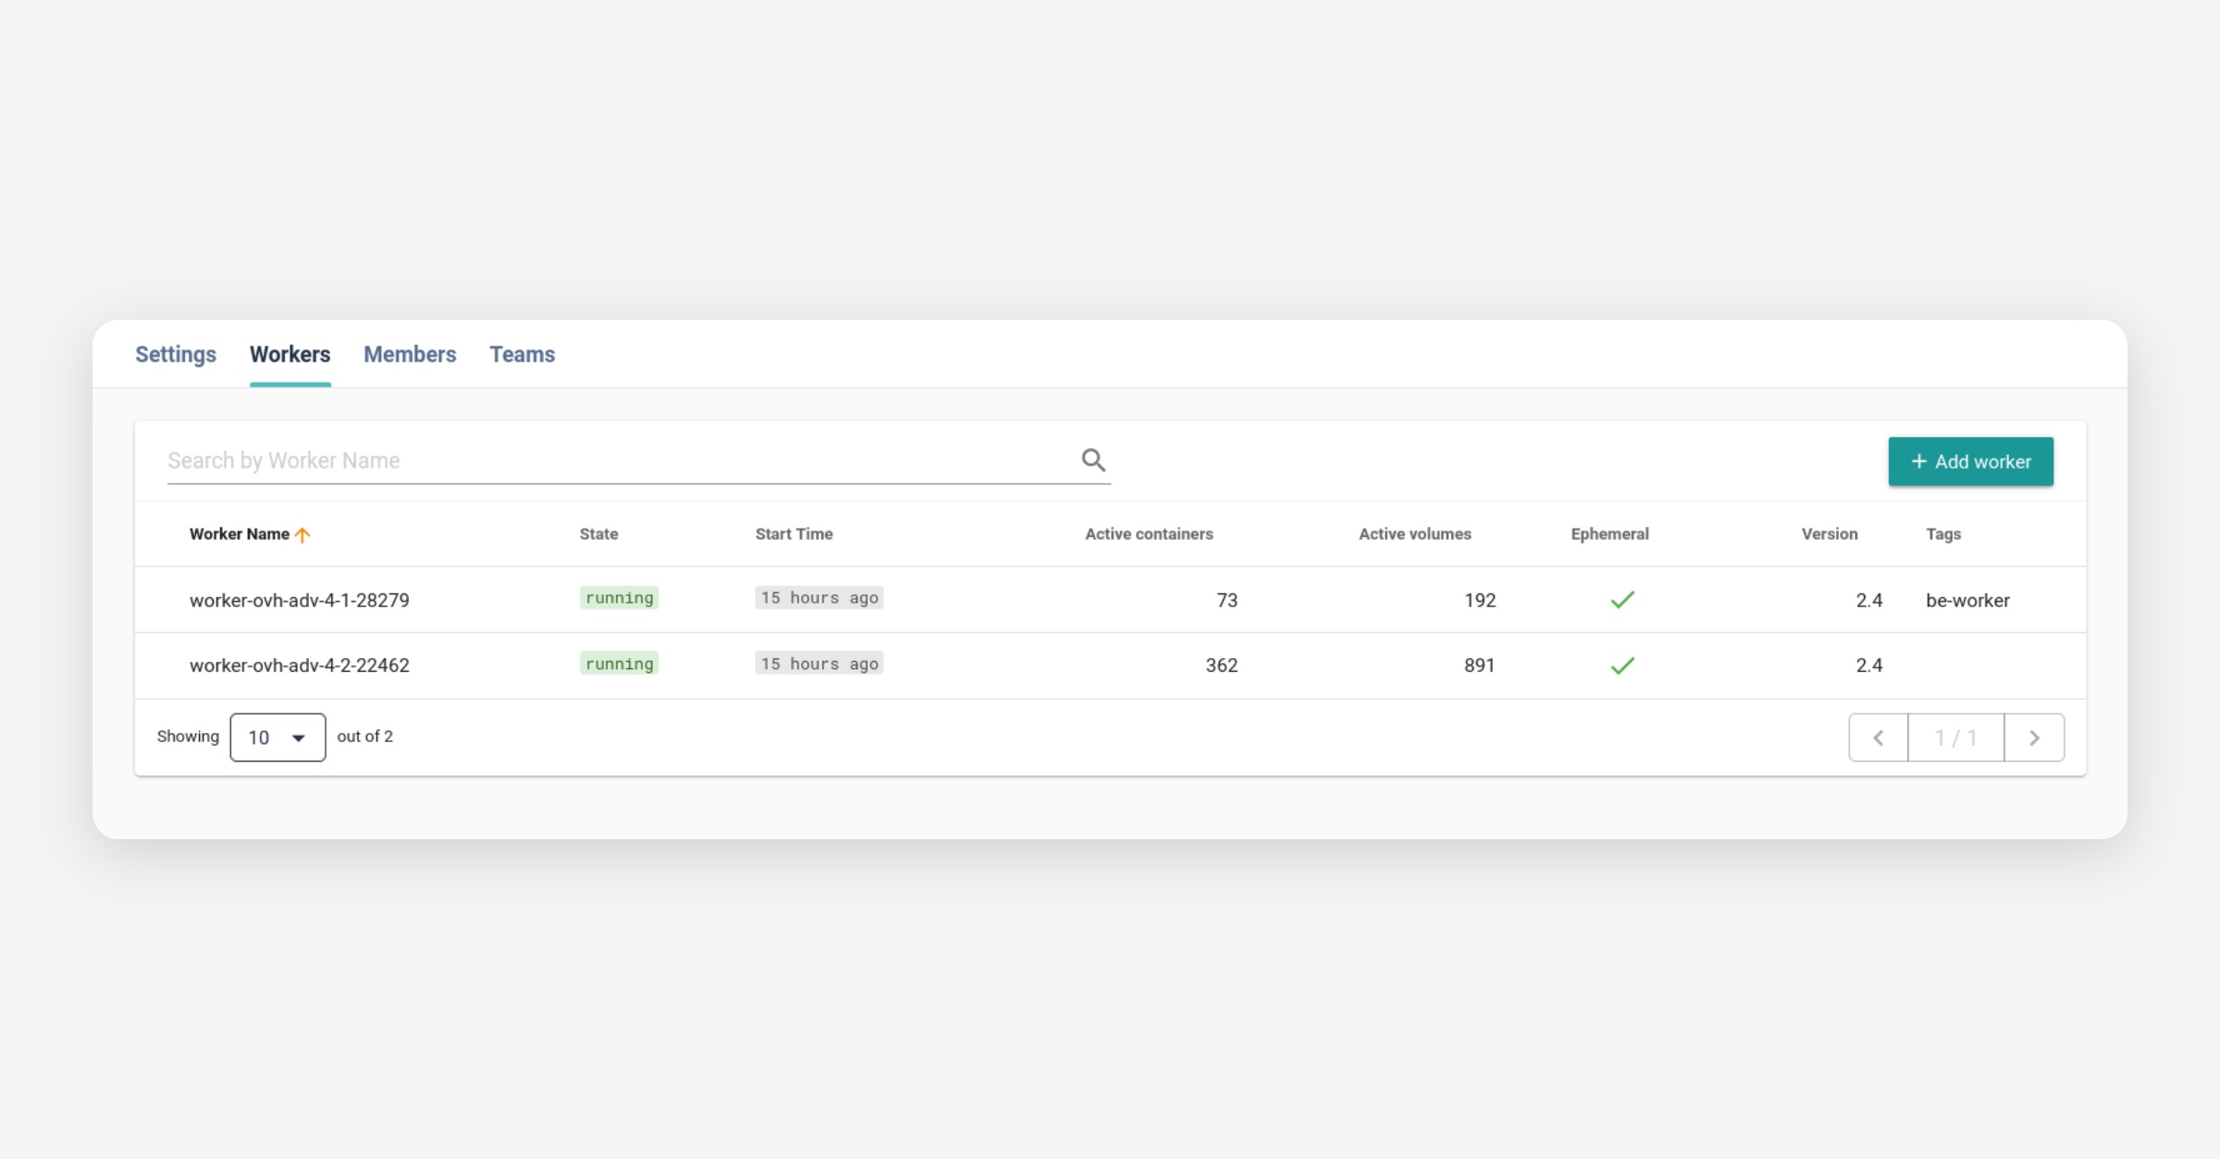Switch to the Teams tab
Screen dimensions: 2220x1159
click(x=523, y=354)
